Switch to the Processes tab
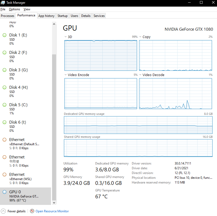Image resolution: width=217 pixels, height=216 pixels. (x=7, y=16)
